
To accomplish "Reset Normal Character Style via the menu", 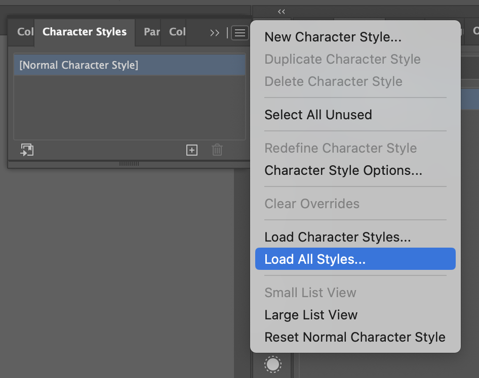I will (x=354, y=337).
